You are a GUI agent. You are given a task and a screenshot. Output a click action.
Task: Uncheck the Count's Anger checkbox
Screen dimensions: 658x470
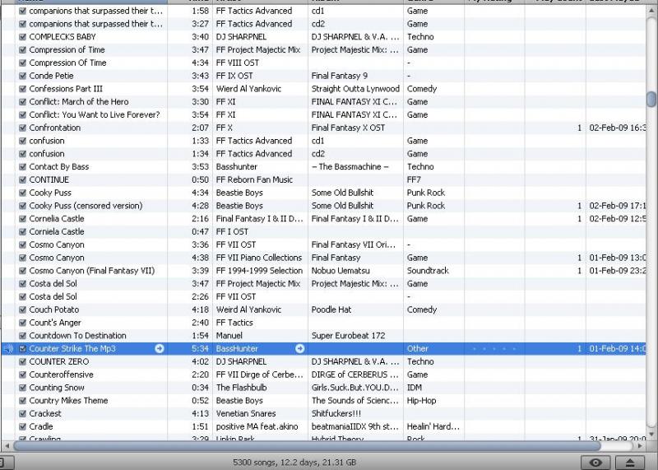(23, 323)
